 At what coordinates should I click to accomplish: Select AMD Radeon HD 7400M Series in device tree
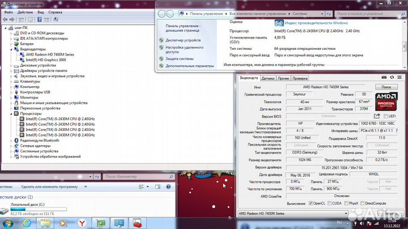50,54
